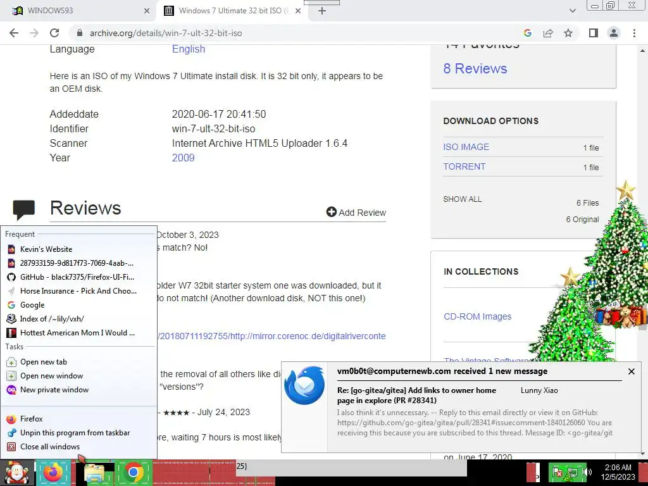Download the TORRENT option

click(x=464, y=166)
